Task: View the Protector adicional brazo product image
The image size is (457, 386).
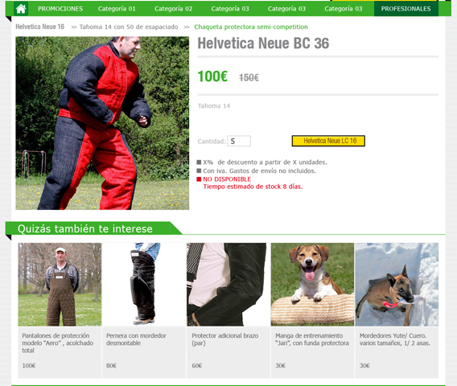Action: [228, 285]
